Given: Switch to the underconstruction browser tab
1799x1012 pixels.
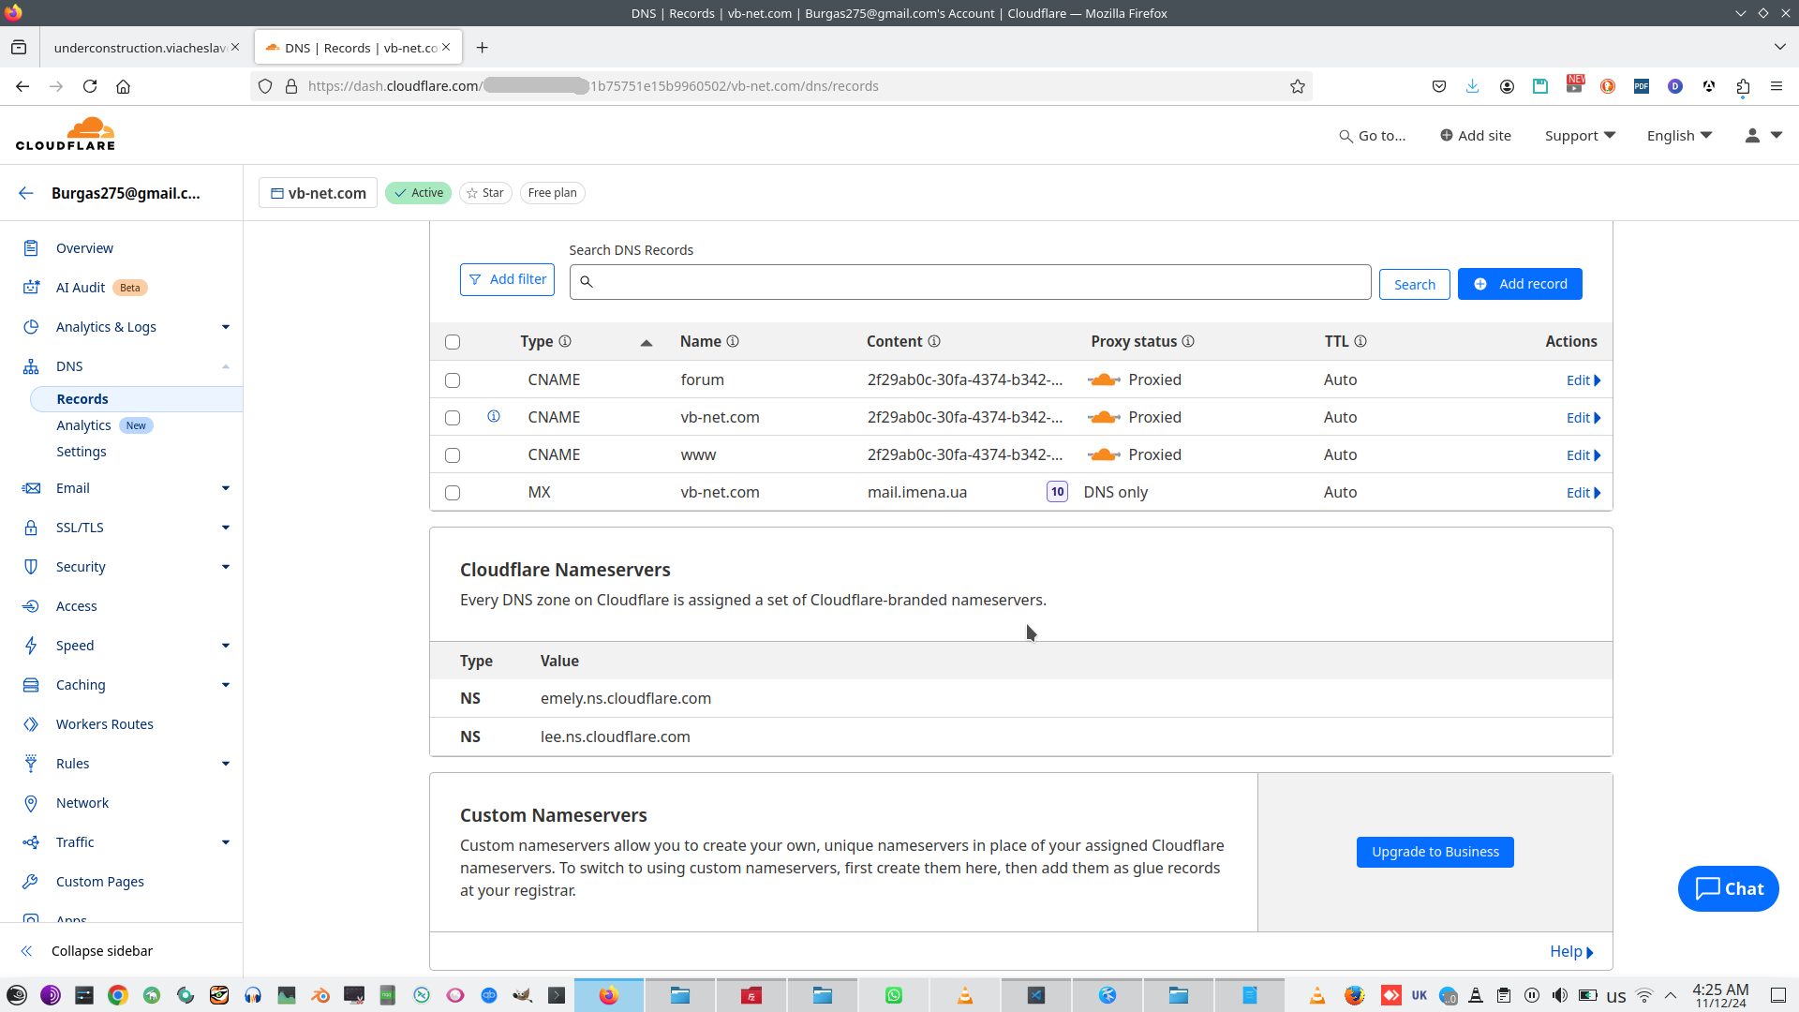Looking at the screenshot, I should click(x=139, y=48).
